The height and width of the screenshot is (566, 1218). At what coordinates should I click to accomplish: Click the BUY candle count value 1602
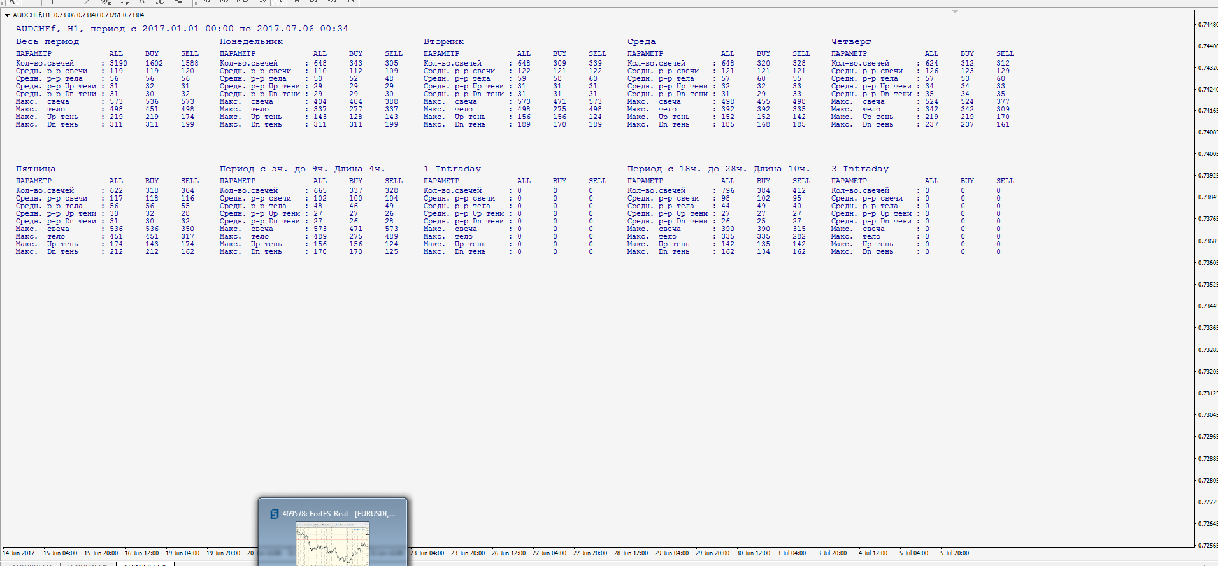tap(154, 63)
